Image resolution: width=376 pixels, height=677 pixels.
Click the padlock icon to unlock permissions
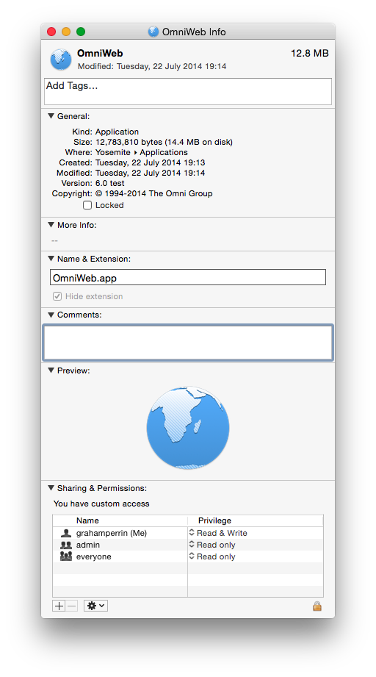click(317, 606)
